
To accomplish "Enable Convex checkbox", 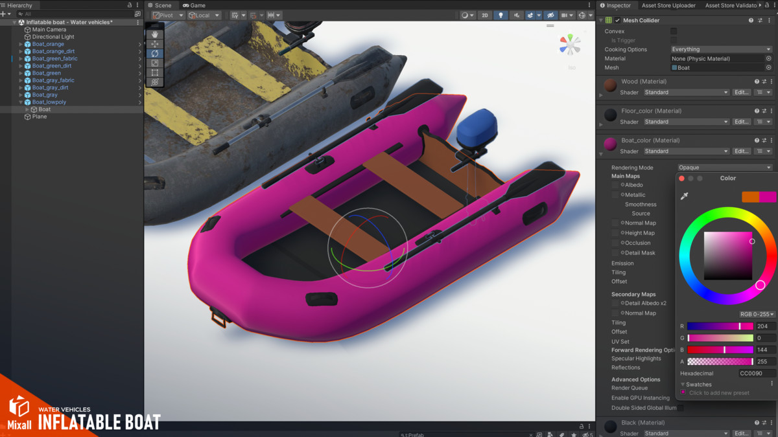I will click(674, 31).
